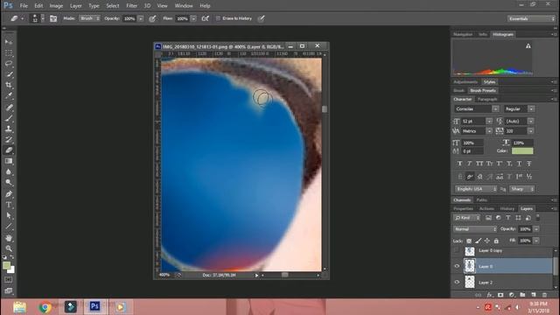Open the Essentials workspace dropdown
Viewport: 560px width, 315px height.
tap(531, 18)
